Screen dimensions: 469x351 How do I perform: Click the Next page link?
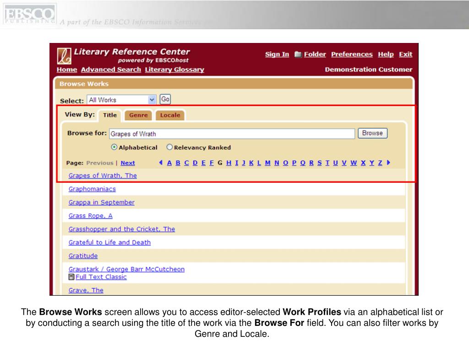tap(128, 163)
